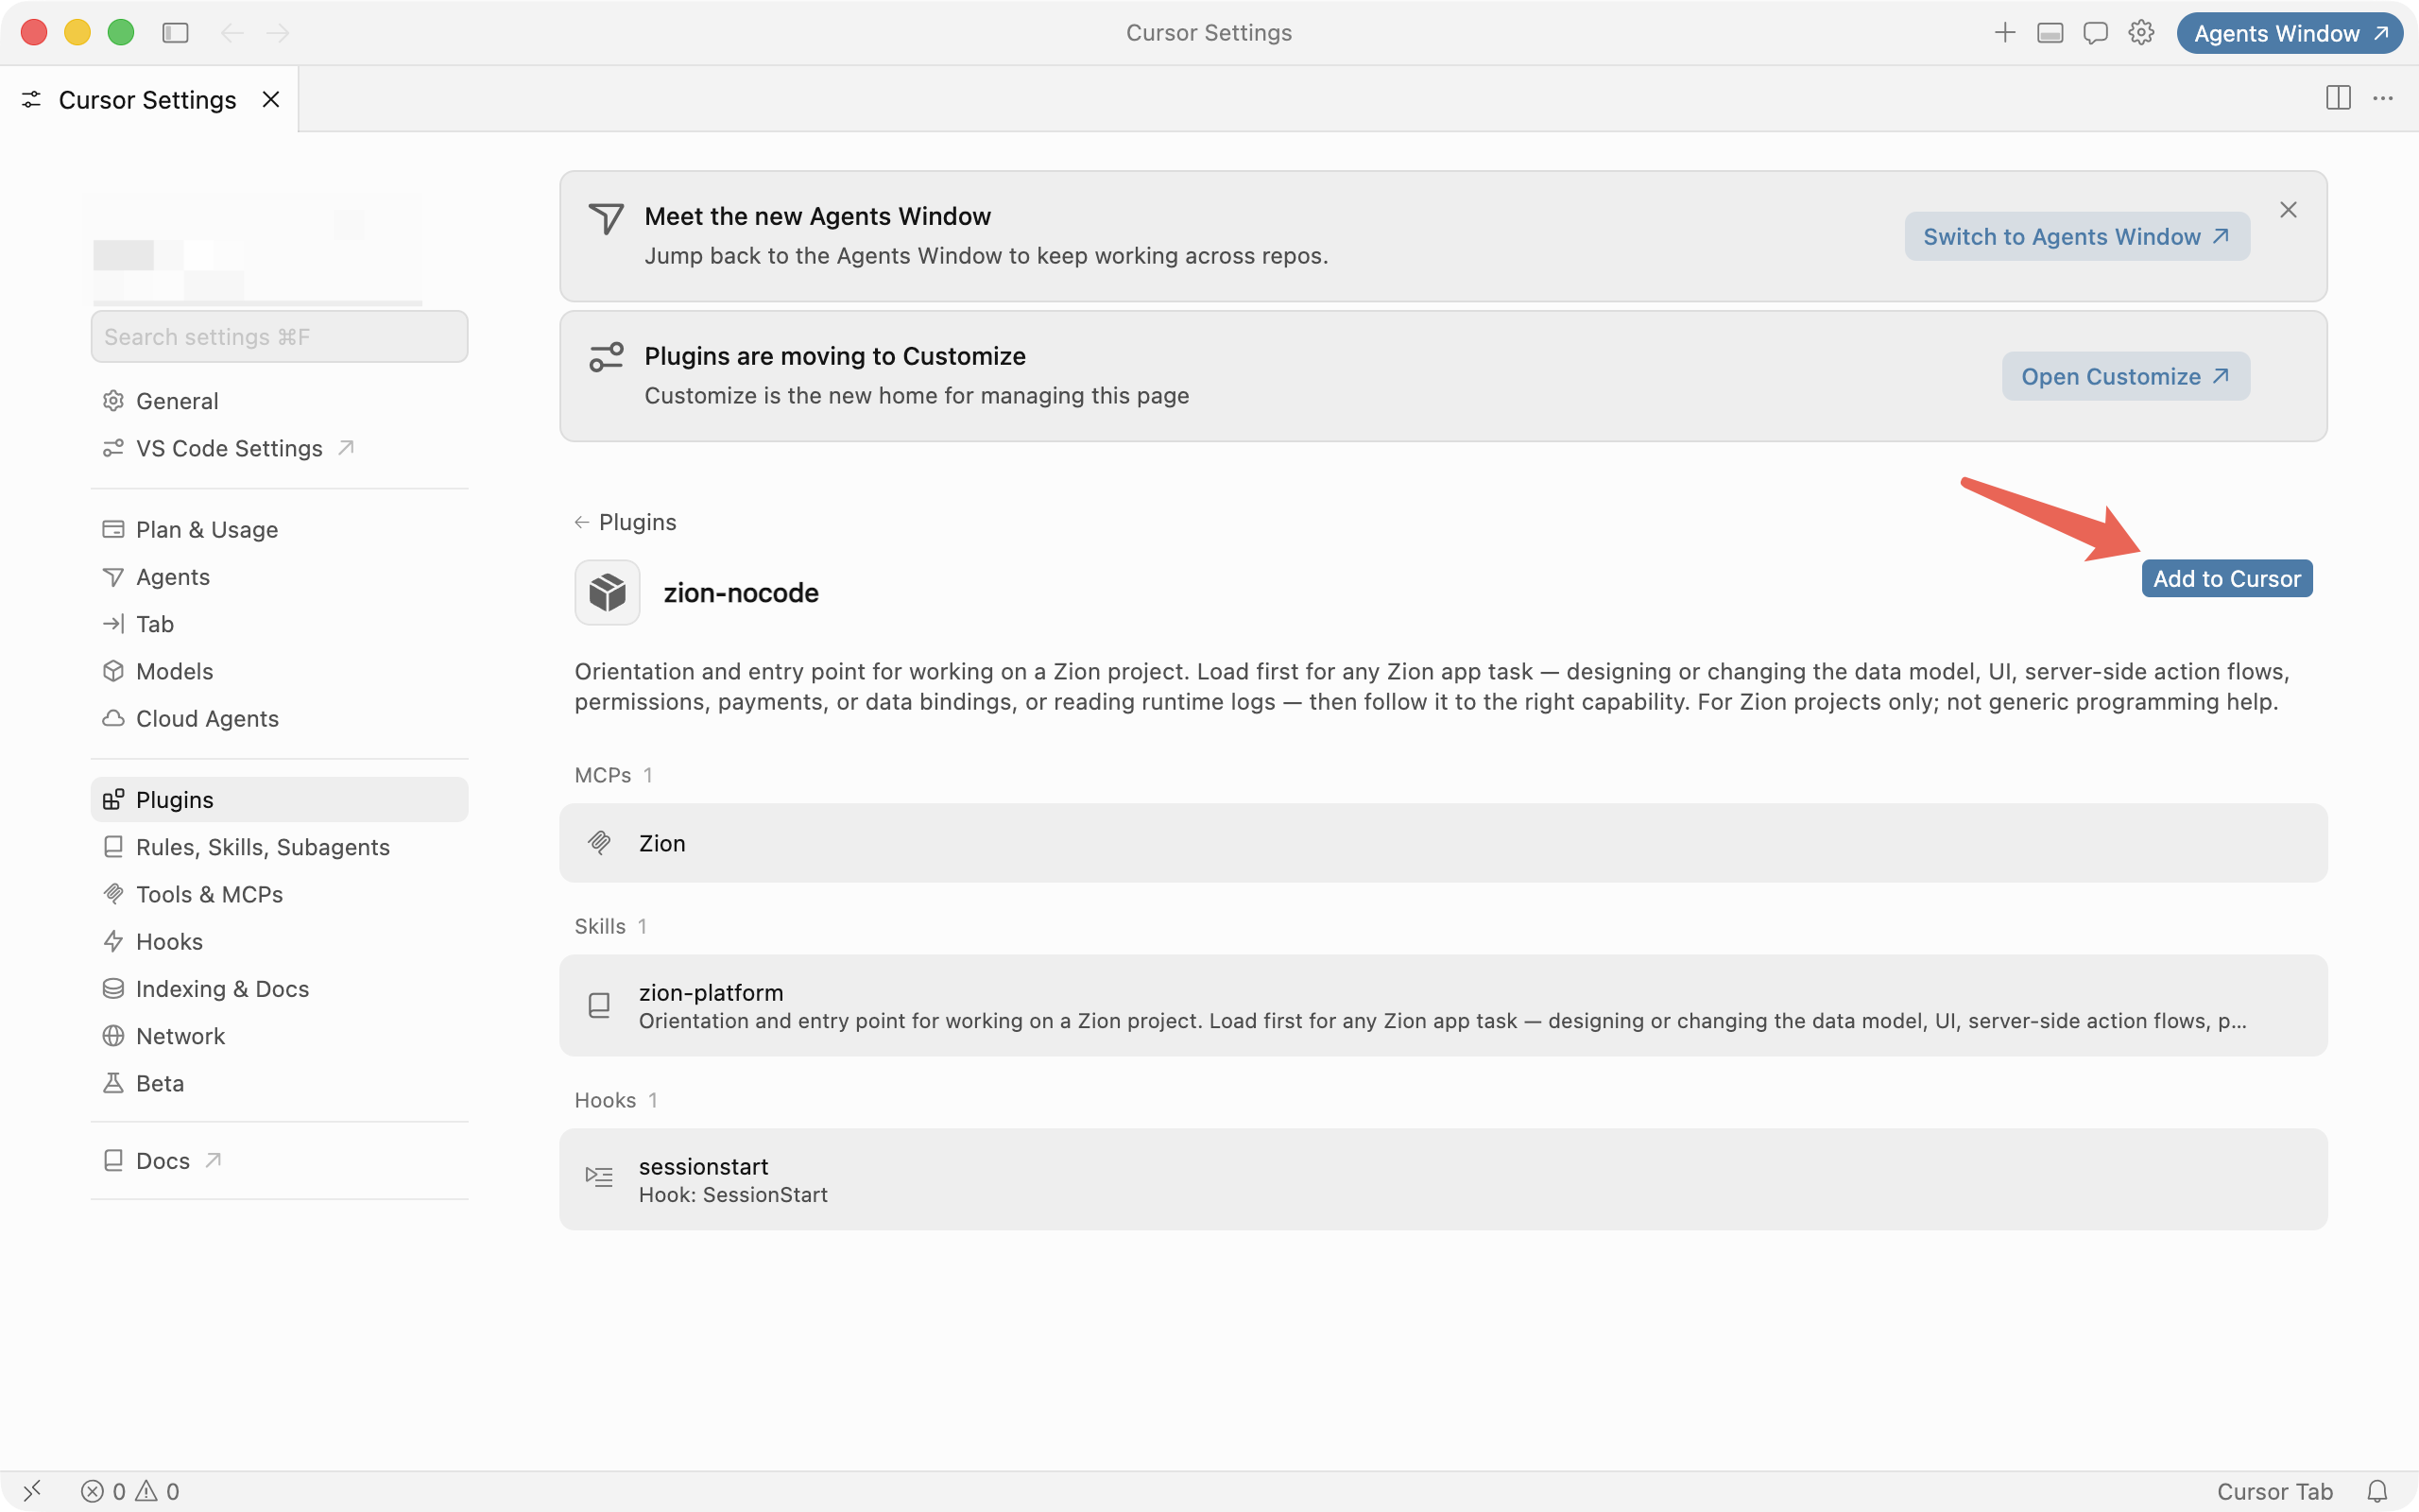
Task: Open the Agents Window button
Action: (x=2290, y=33)
